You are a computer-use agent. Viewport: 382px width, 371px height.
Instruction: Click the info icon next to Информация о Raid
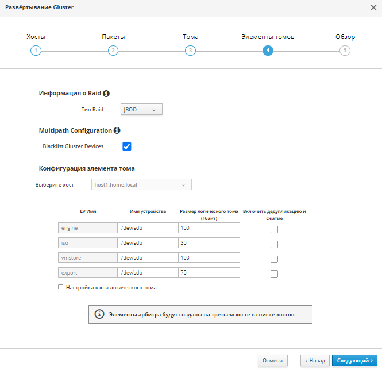tap(106, 94)
